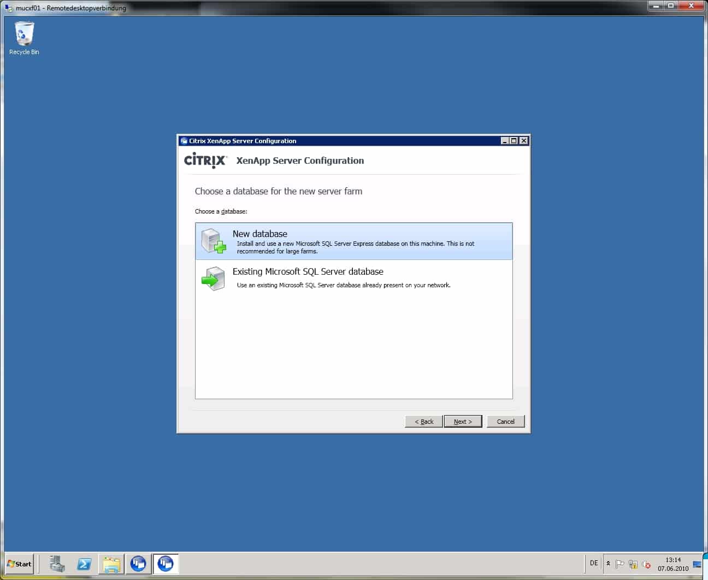
Task: Select Existing Microsoft SQL Server database option
Action: point(353,278)
